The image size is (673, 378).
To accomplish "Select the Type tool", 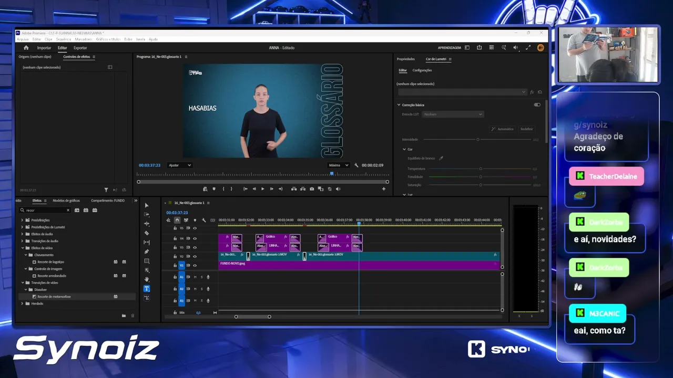I will 147,289.
